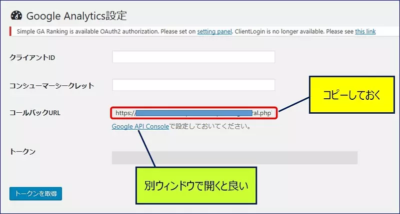Open the setting panel link
The image size is (400, 214).
(214, 31)
